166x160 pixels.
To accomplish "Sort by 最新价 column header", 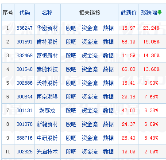I will coord(128,12).
